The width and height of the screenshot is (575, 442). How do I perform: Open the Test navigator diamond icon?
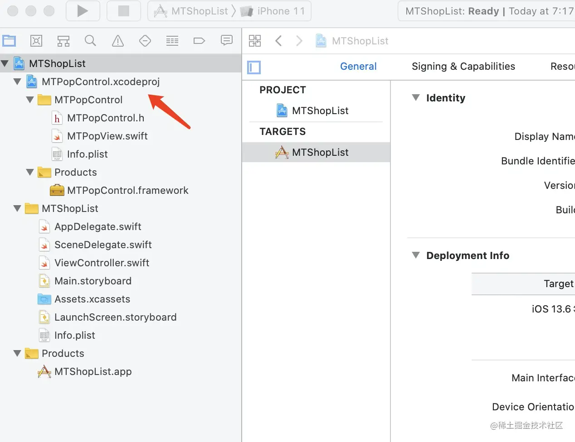(145, 41)
